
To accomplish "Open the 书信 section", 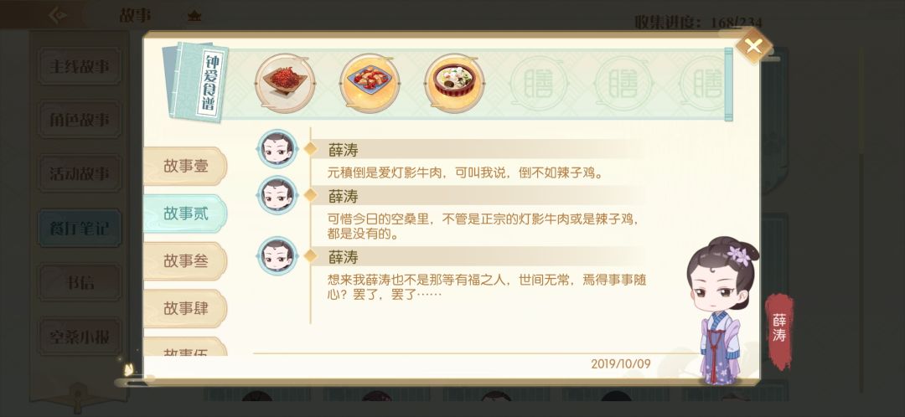I will click(80, 282).
